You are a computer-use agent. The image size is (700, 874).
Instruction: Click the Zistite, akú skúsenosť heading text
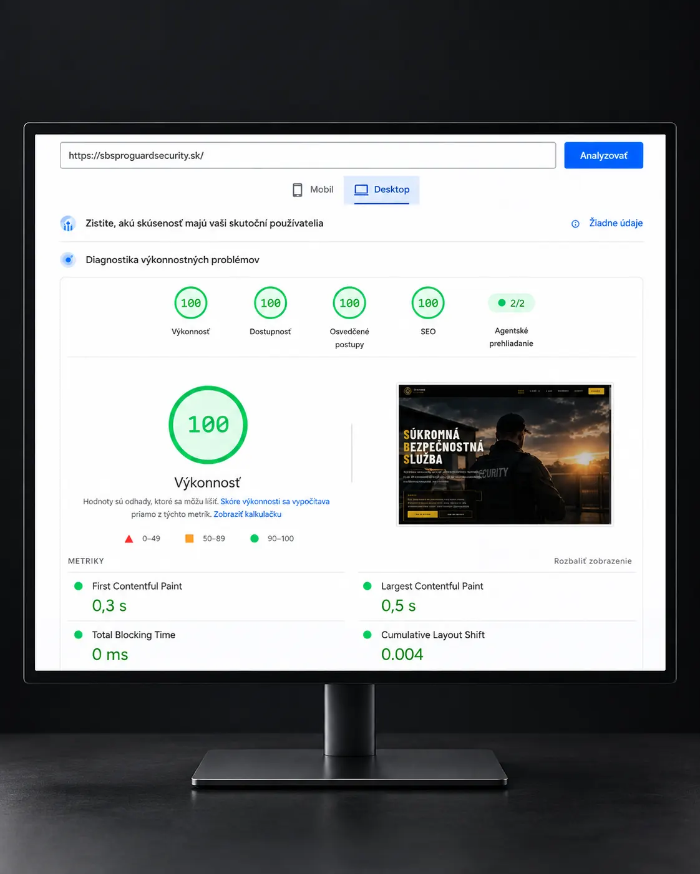[205, 223]
